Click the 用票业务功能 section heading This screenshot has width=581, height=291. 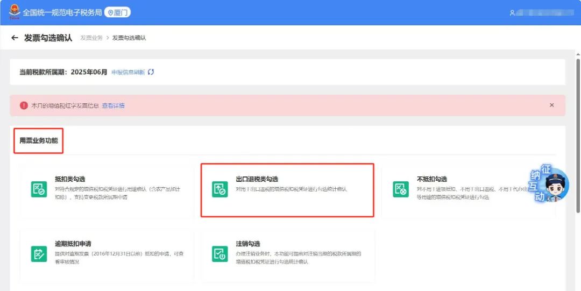pos(39,140)
